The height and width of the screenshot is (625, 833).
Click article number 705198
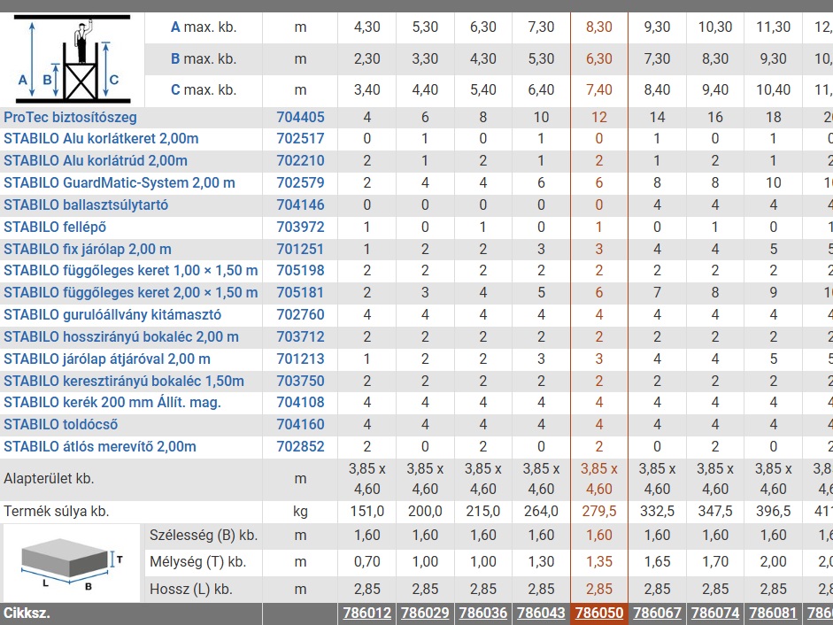click(x=300, y=271)
